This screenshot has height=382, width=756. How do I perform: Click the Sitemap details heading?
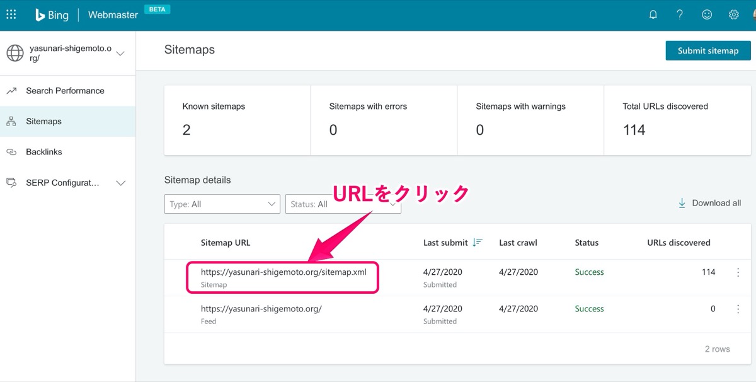197,180
